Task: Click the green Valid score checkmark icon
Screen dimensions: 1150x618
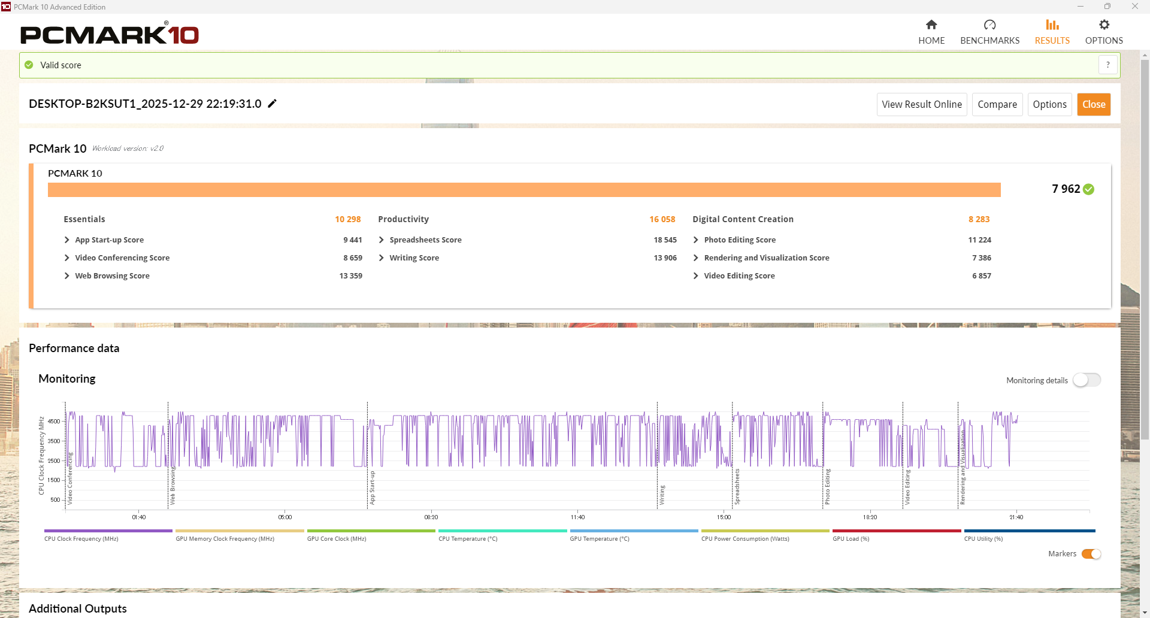Action: tap(29, 65)
